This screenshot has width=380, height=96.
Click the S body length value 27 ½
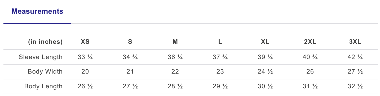[130, 87]
